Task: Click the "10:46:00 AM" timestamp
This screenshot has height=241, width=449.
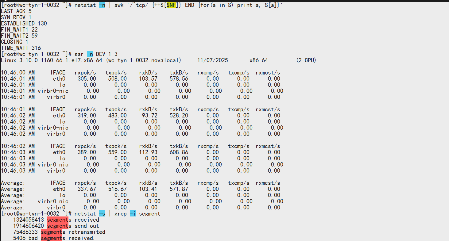Action: [18, 73]
